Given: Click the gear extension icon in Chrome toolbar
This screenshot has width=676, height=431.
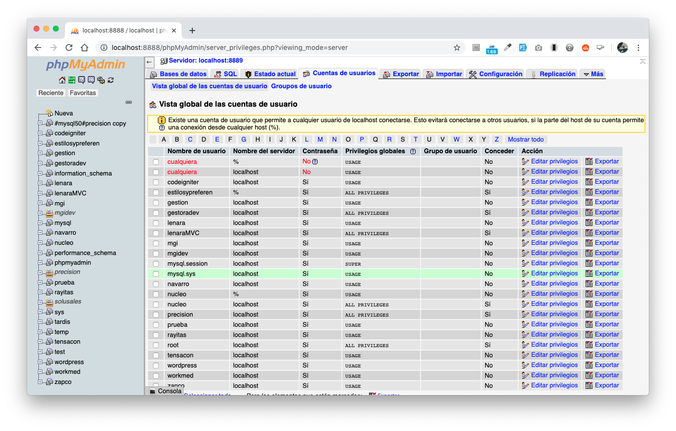Looking at the screenshot, I should 570,48.
